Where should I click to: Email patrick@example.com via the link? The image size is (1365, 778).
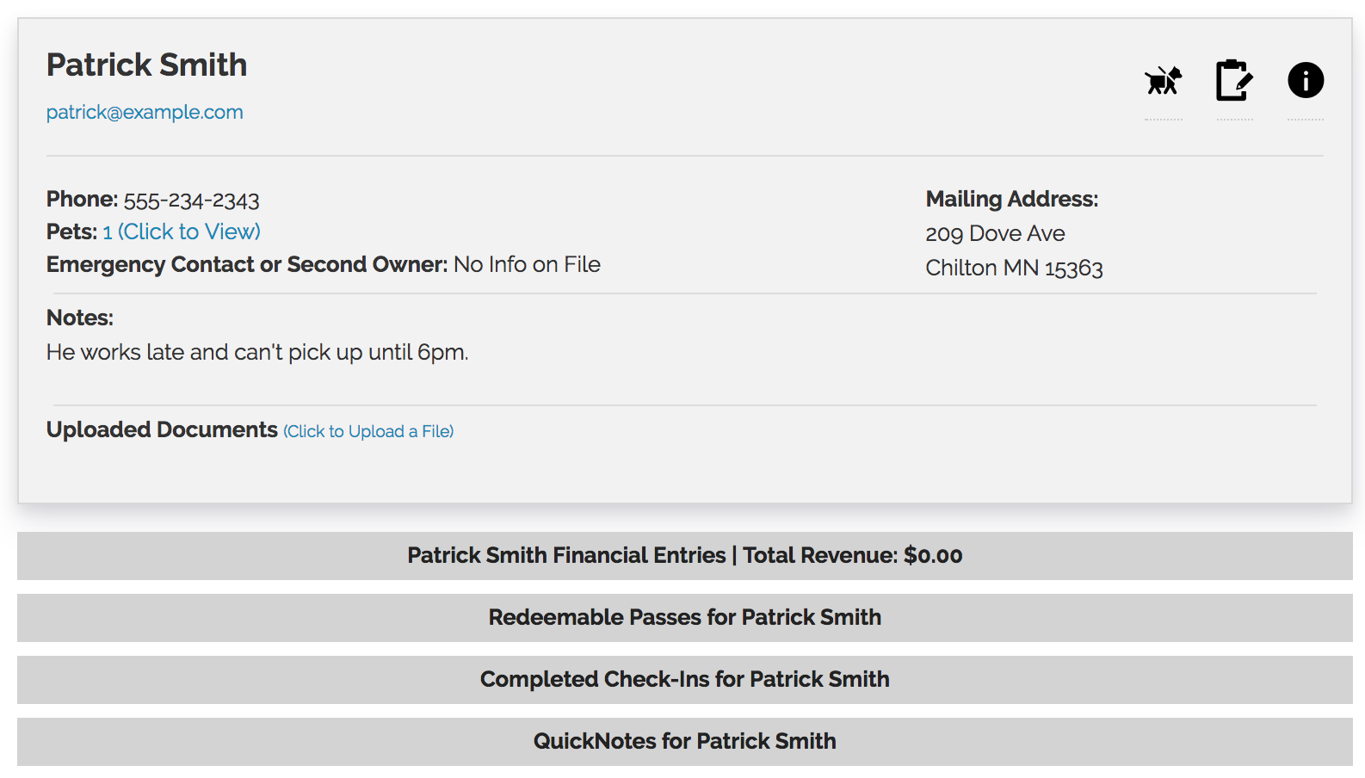[145, 112]
